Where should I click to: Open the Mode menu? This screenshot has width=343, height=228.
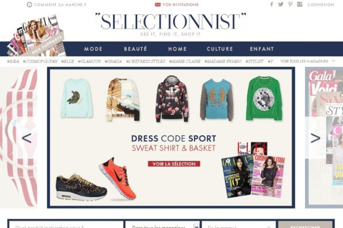(94, 49)
